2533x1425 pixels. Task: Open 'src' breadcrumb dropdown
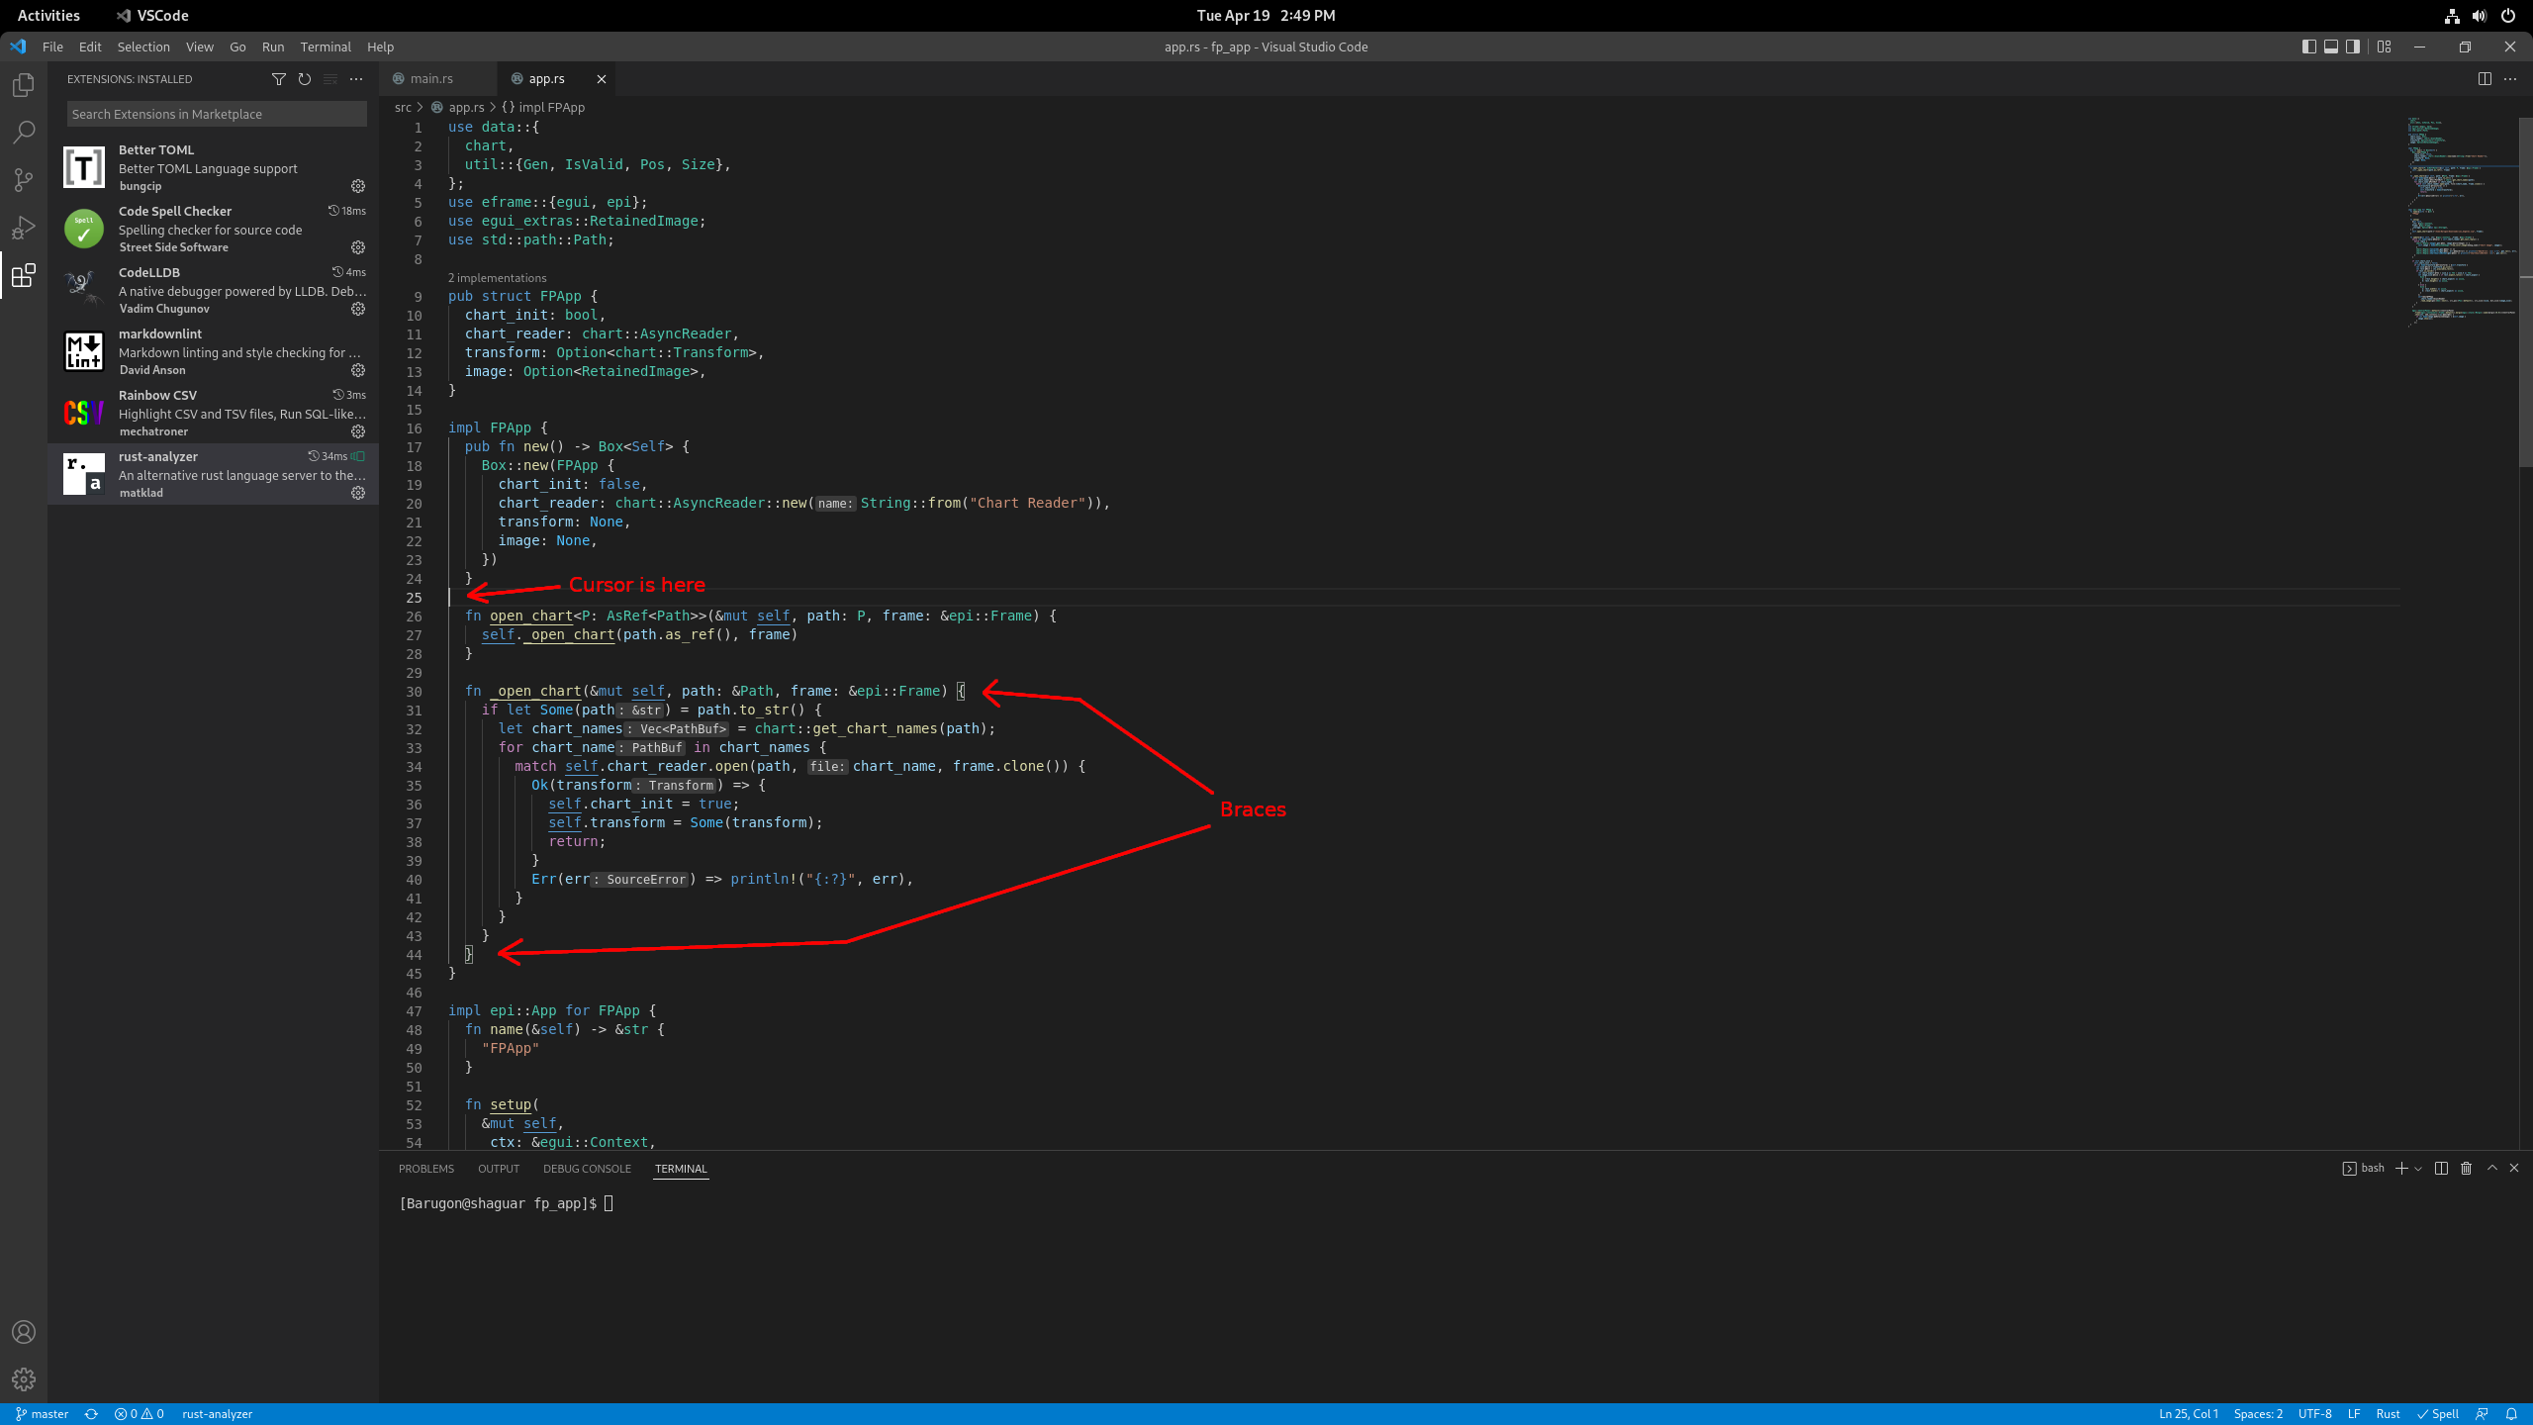click(403, 107)
